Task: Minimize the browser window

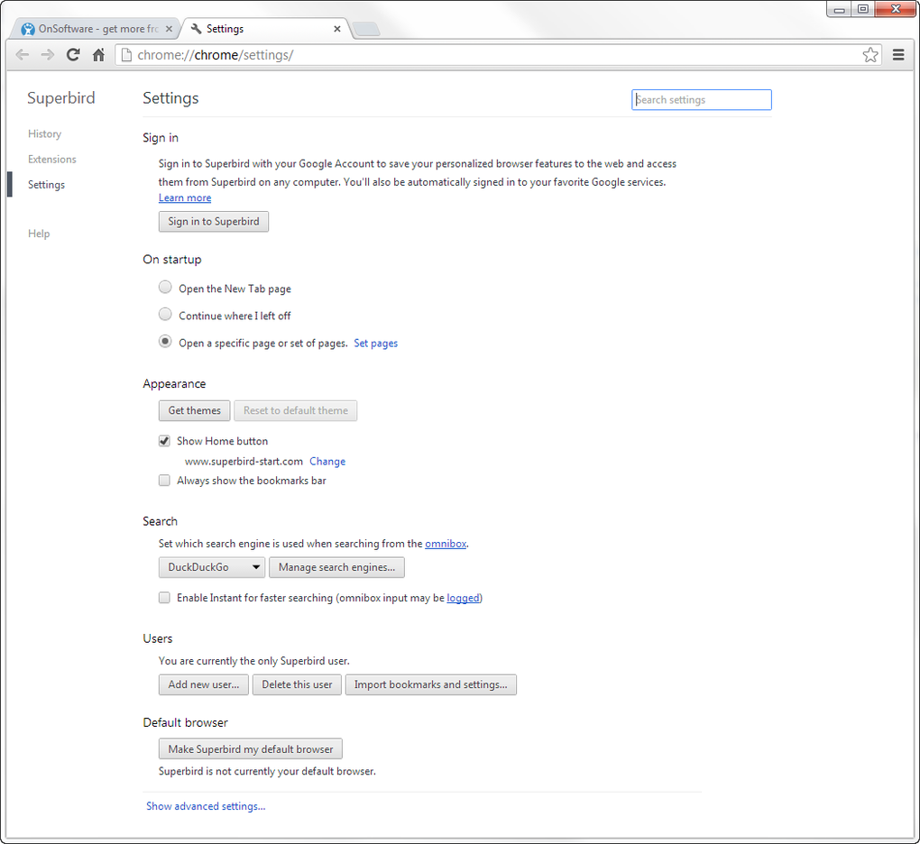Action: point(839,9)
